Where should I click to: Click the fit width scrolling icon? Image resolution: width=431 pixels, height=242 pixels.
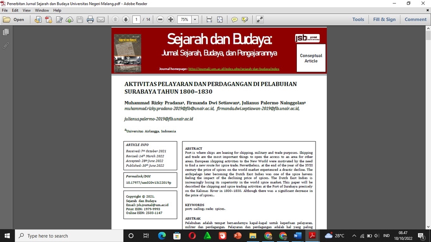[209, 19]
